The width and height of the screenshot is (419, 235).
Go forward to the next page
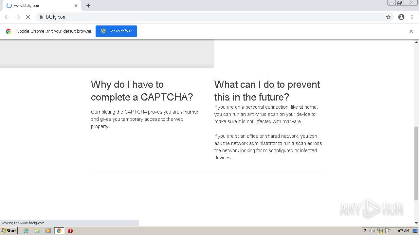tap(18, 17)
